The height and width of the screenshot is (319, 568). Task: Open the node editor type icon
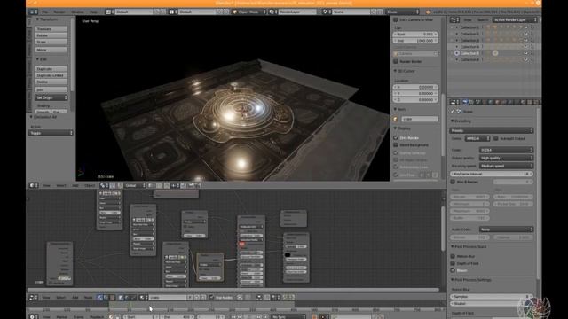[x=34, y=298]
